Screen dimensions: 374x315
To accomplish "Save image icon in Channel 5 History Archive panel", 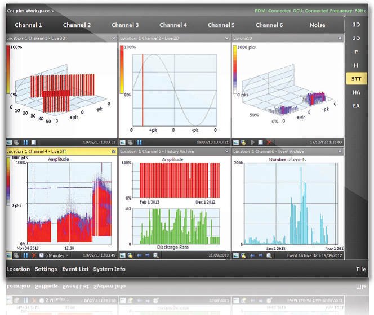I will click(123, 255).
